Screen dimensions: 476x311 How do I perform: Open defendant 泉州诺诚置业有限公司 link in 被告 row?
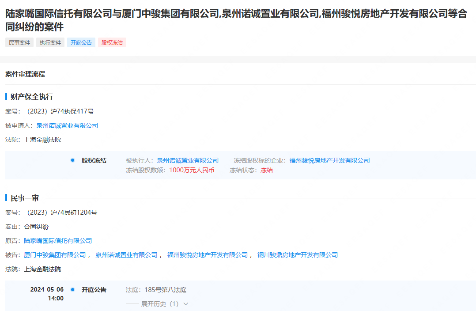(127, 255)
